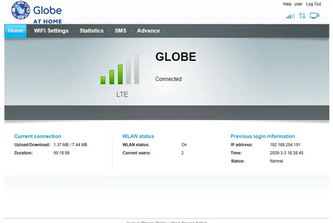Open the Advance tab
This screenshot has height=223, width=333.
coord(148,31)
